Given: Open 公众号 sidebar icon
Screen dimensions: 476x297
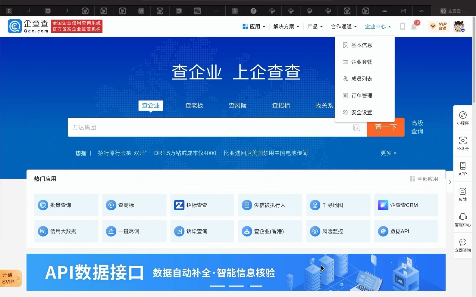Looking at the screenshot, I should click(463, 144).
